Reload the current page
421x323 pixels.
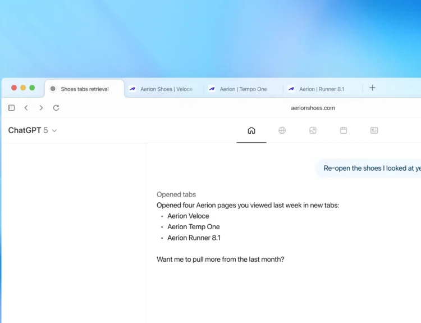coord(56,108)
